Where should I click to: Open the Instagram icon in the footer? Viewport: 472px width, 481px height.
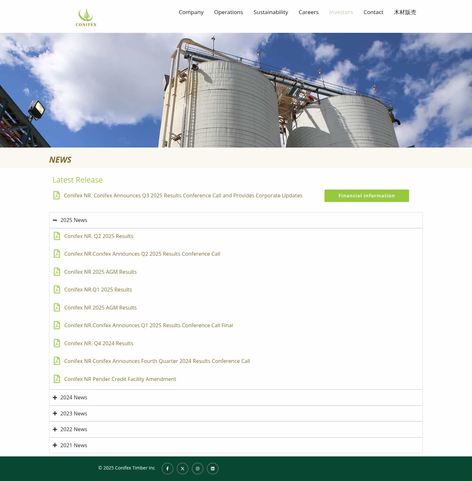198,469
